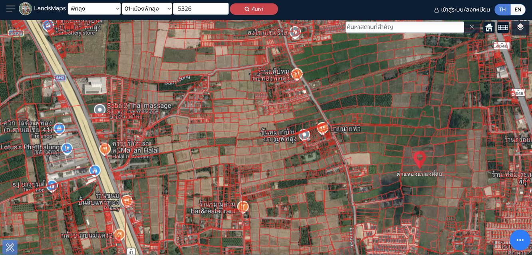532x255 pixels.
Task: Open the grid table tool icon
Action: pyautogui.click(x=503, y=27)
